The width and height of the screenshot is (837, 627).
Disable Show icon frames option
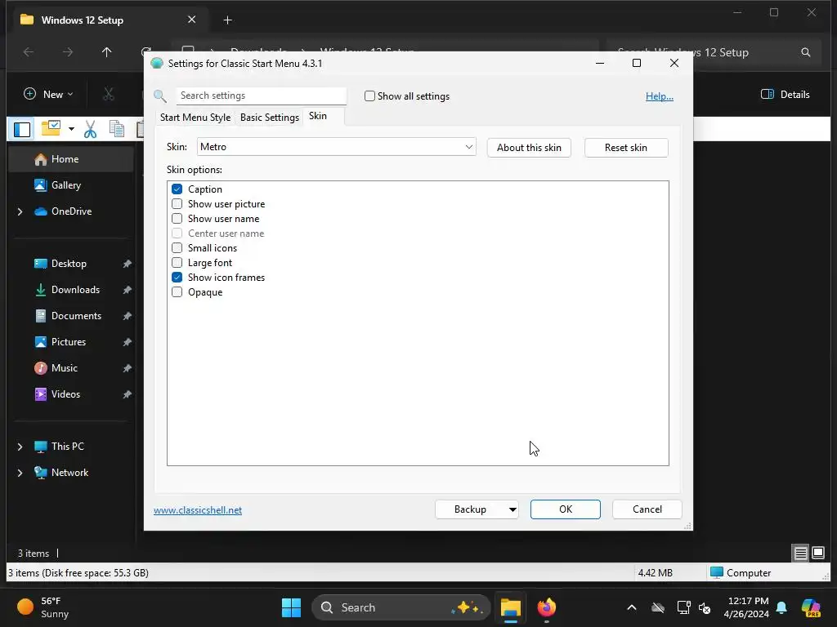177,278
